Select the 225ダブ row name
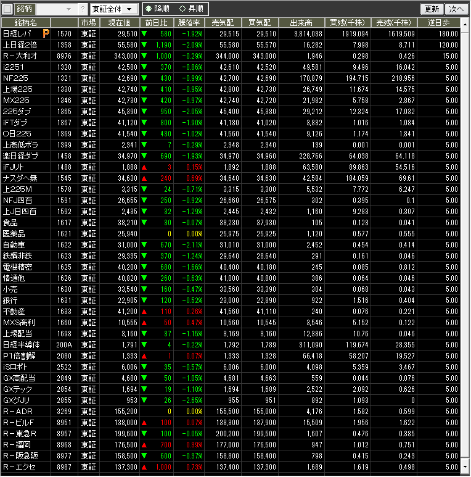Viewport: 471px width, 477px height. [x=17, y=112]
